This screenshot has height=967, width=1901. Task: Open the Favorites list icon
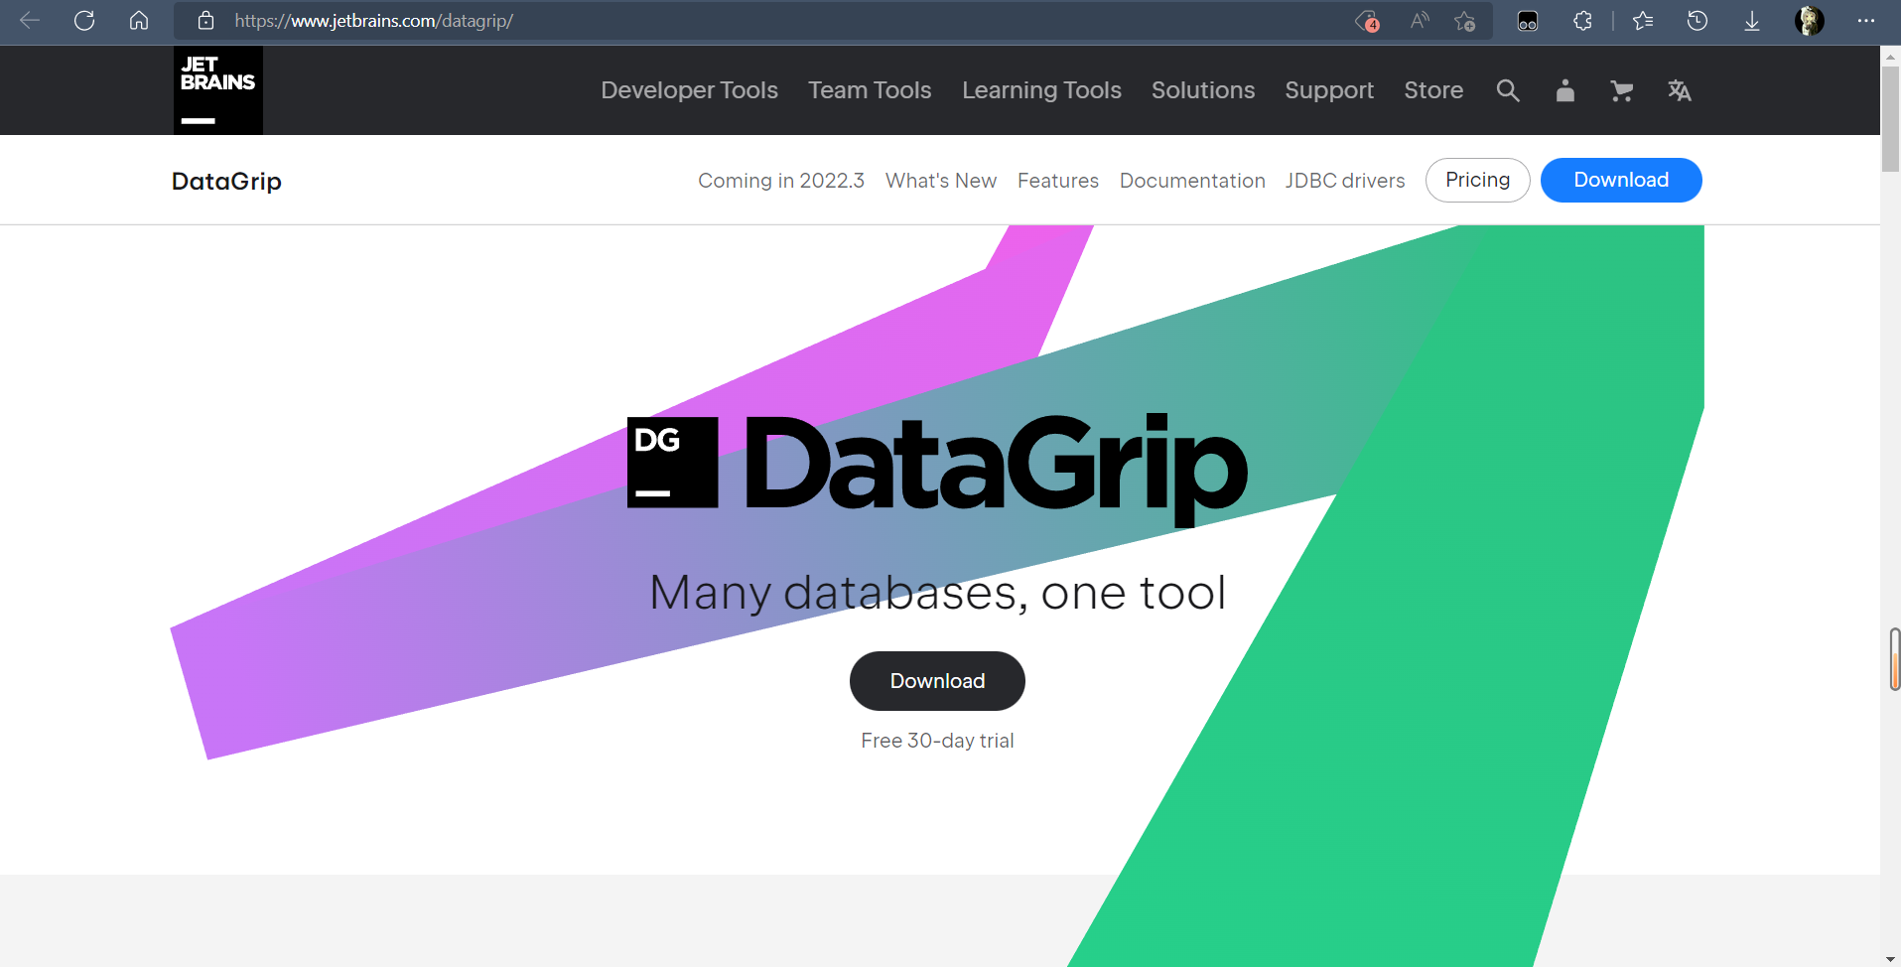tap(1643, 21)
